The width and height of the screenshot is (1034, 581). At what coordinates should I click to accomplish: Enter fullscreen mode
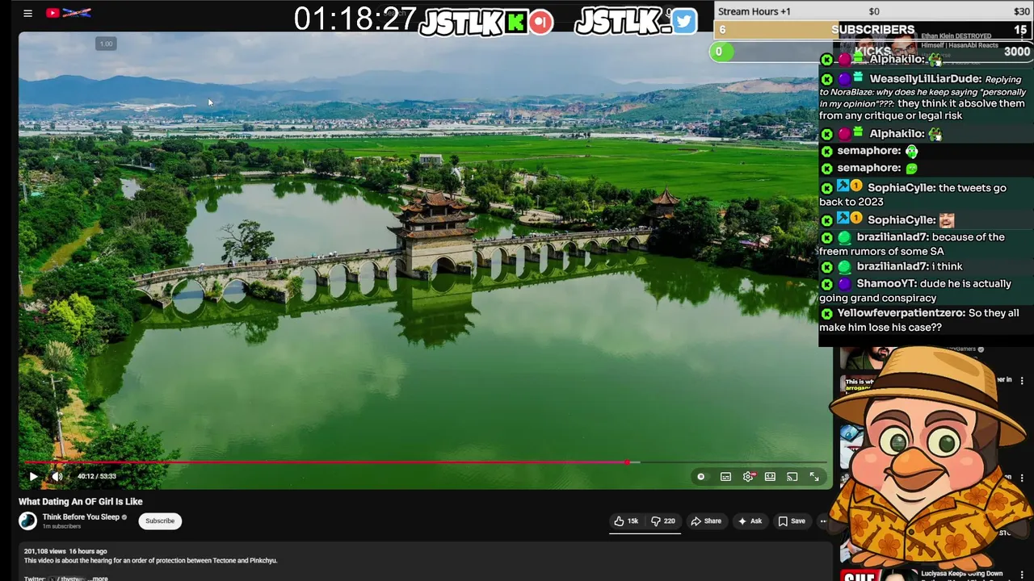coord(814,477)
